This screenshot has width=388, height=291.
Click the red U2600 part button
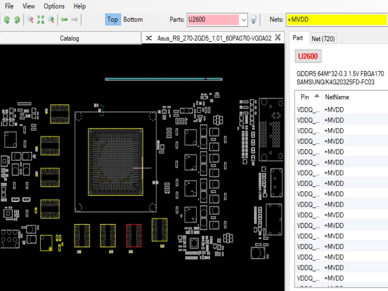pos(308,56)
